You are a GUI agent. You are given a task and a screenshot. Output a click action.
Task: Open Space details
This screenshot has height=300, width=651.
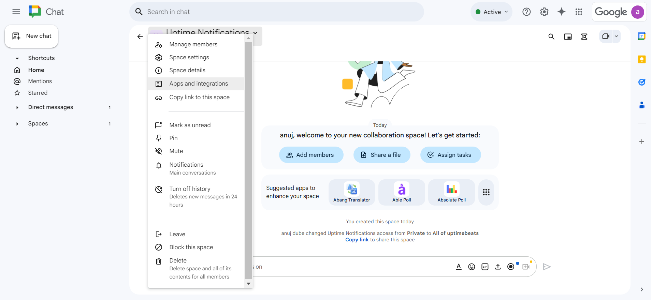point(196,70)
